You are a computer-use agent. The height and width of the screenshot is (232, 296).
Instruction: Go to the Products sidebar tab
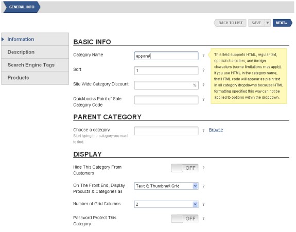click(35, 78)
